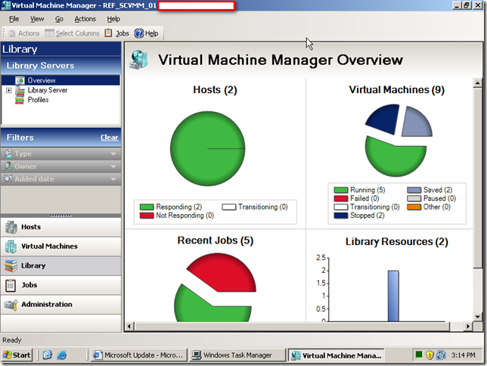
Task: Open the Actions menu
Action: [85, 19]
